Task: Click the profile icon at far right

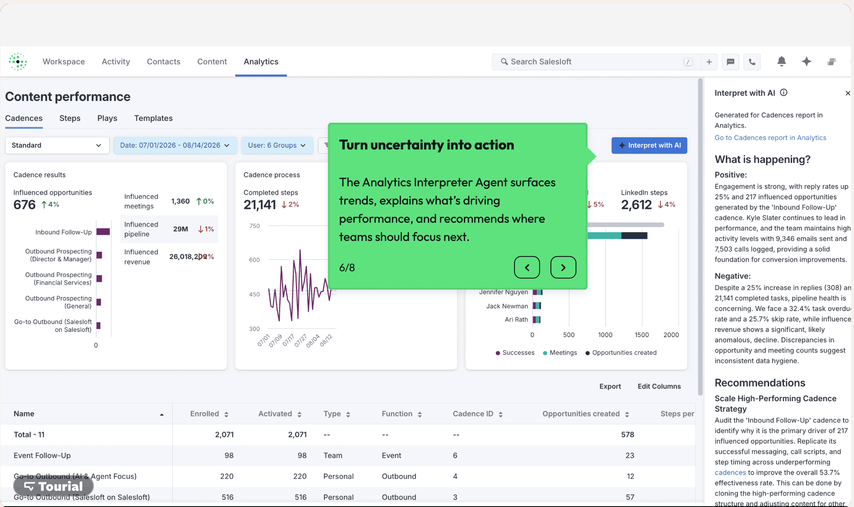Action: [x=831, y=62]
